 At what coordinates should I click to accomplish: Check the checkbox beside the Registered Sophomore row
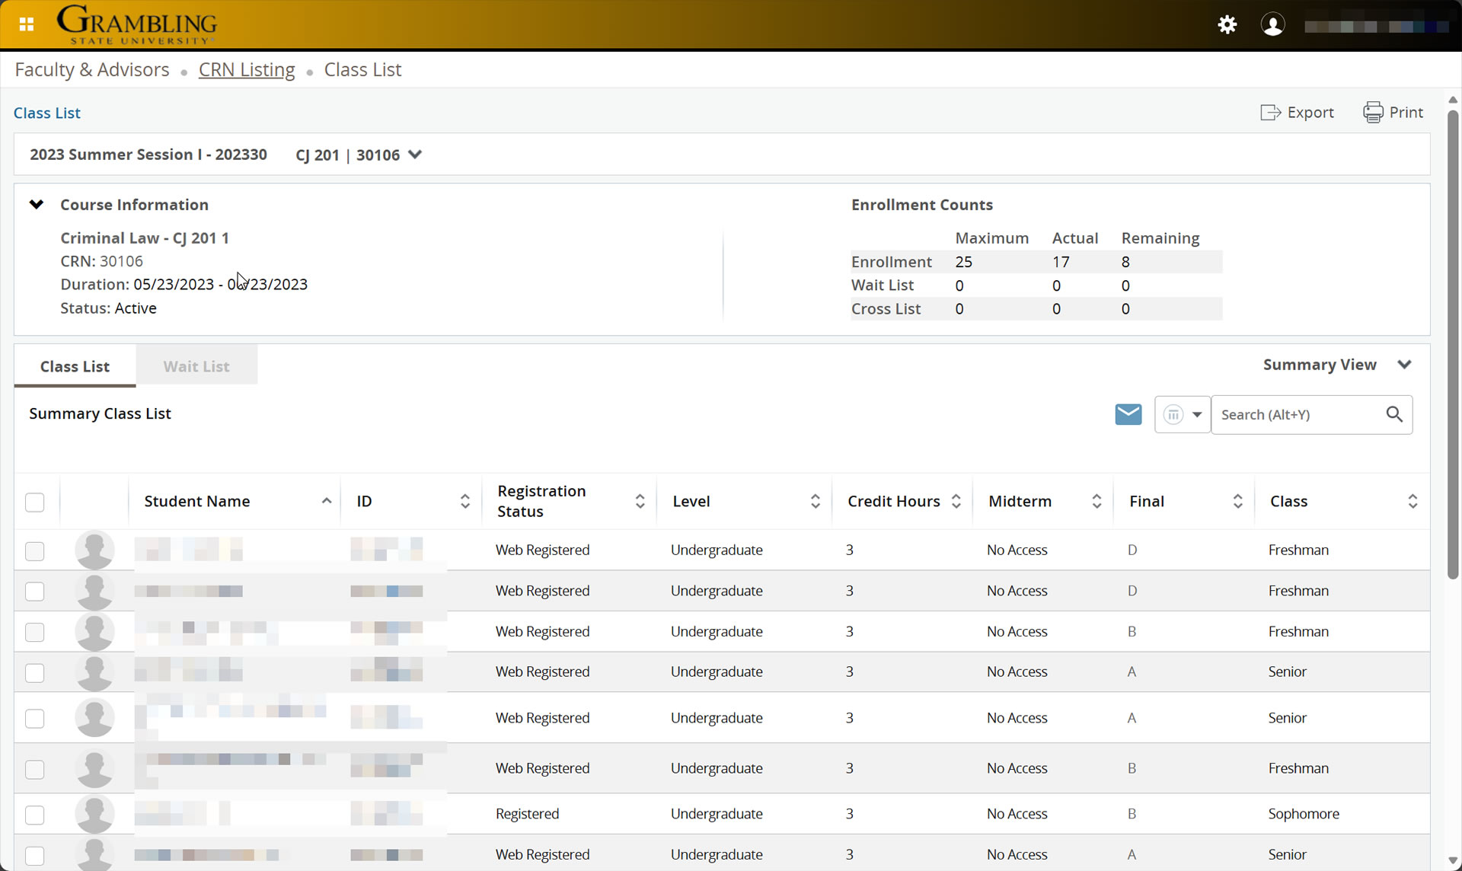(x=34, y=815)
